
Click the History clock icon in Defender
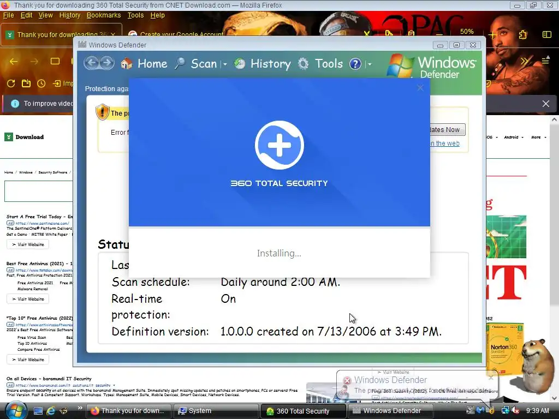(x=240, y=64)
